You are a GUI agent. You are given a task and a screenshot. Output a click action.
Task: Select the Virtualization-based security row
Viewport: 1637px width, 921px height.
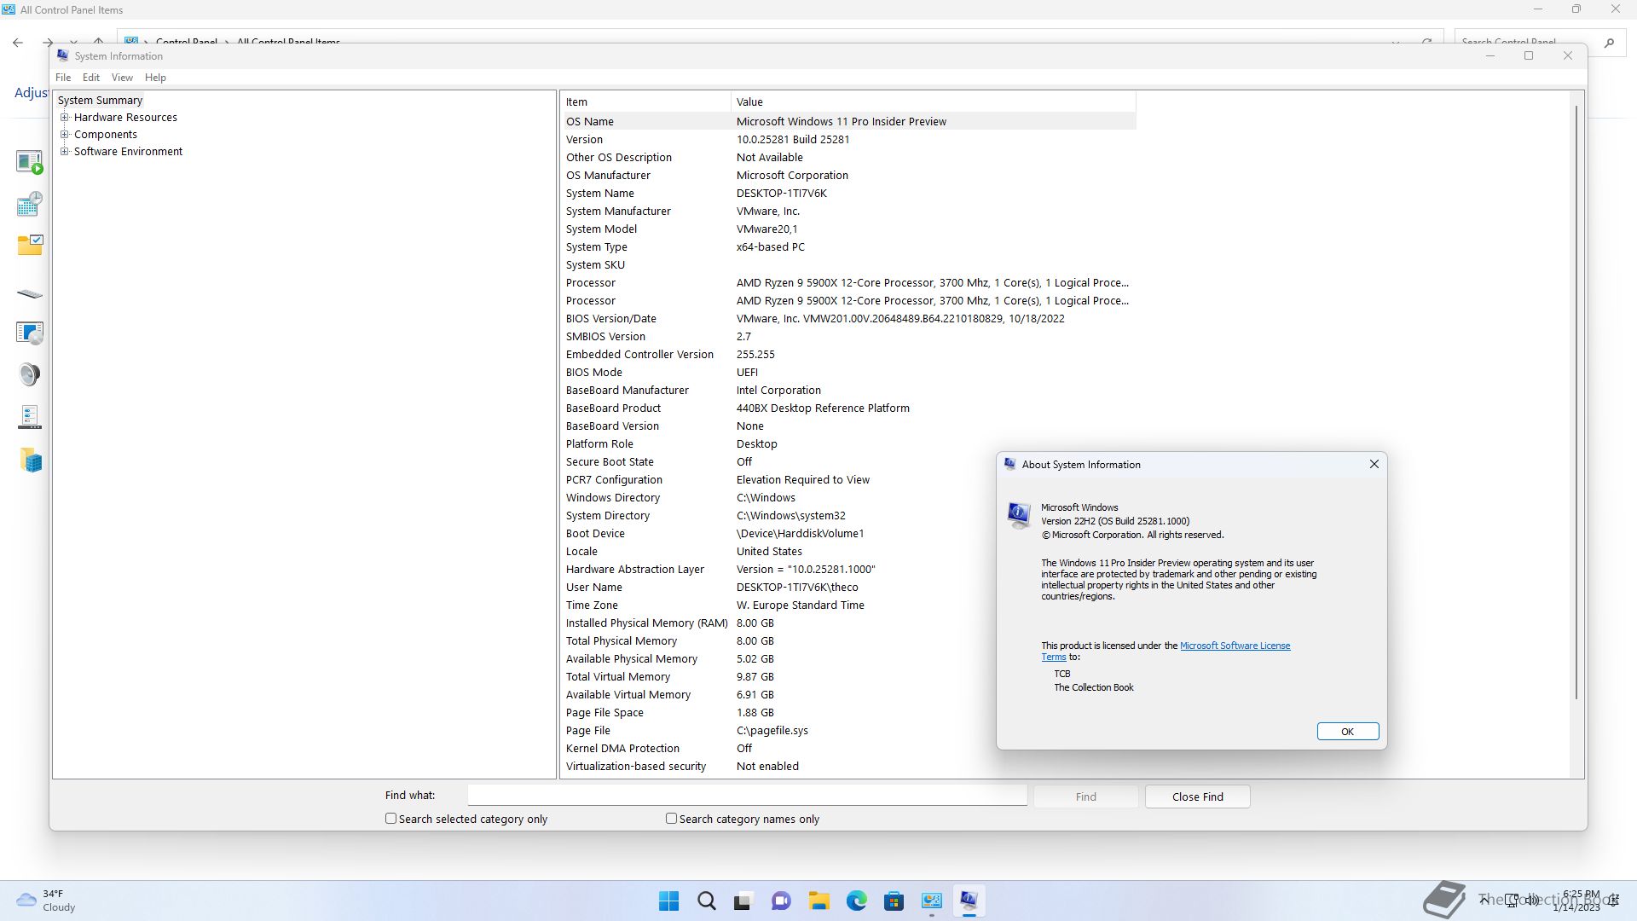pos(849,767)
